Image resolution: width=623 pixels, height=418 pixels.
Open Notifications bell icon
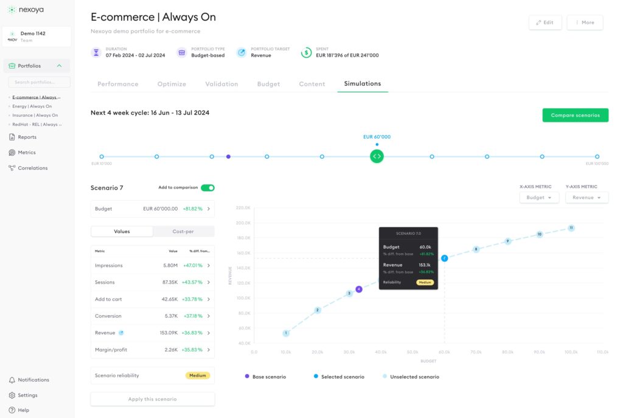pos(12,380)
